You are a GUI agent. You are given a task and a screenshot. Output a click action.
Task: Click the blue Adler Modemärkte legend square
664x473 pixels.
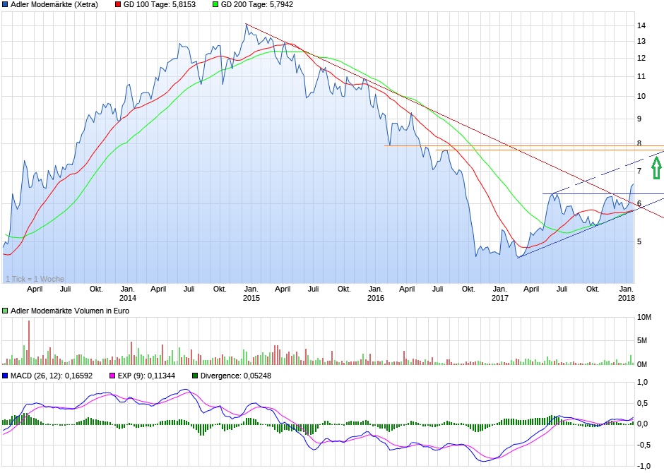pyautogui.click(x=5, y=4)
